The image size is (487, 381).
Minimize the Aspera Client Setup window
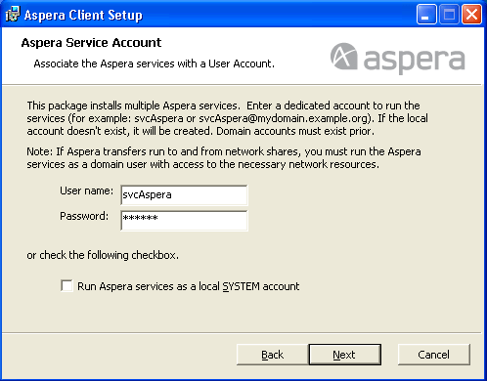point(426,15)
